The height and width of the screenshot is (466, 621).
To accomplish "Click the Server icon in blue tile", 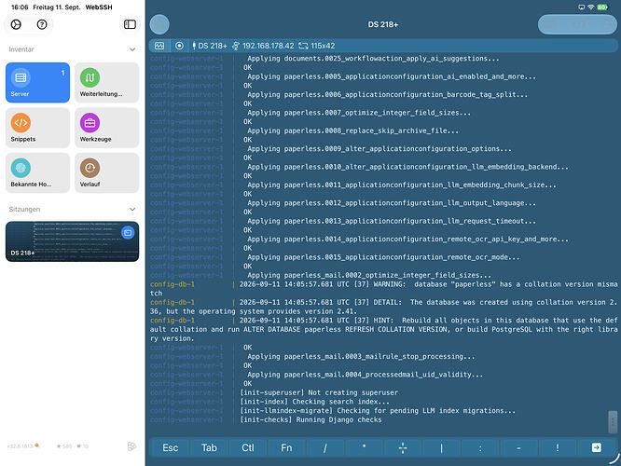I will 21,77.
